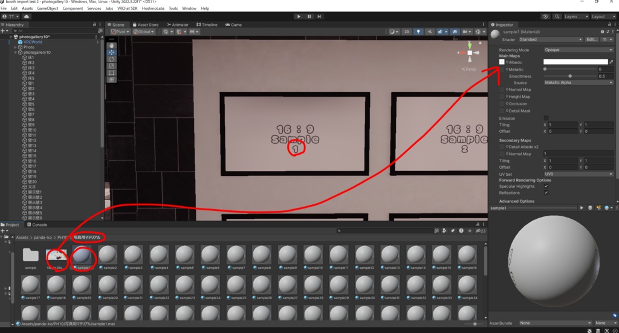Switch to the Game tab
Viewport: 619px width, 333px height.
click(x=234, y=24)
